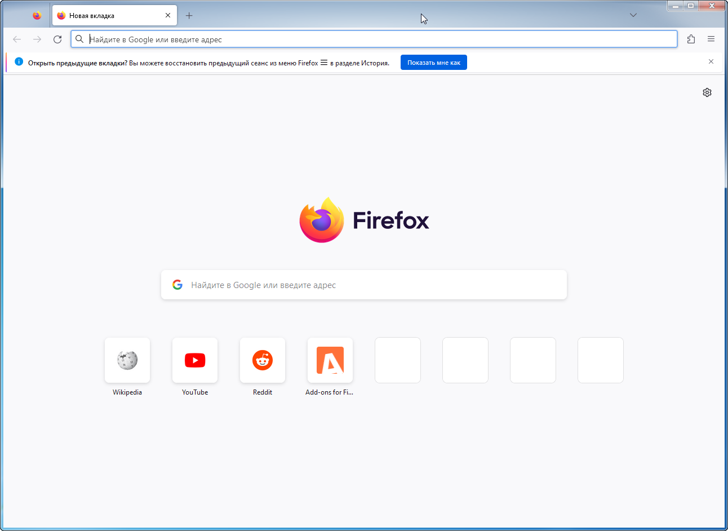Close the Новая вкладка tab
The image size is (728, 531).
pos(168,16)
